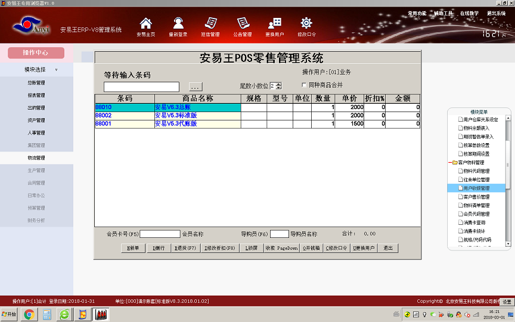
Task: Click the 收款 PageDown button
Action: pos(281,248)
